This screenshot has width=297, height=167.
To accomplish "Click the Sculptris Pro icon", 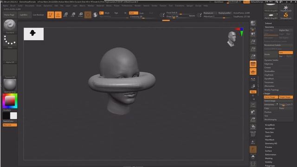I will (95, 15).
